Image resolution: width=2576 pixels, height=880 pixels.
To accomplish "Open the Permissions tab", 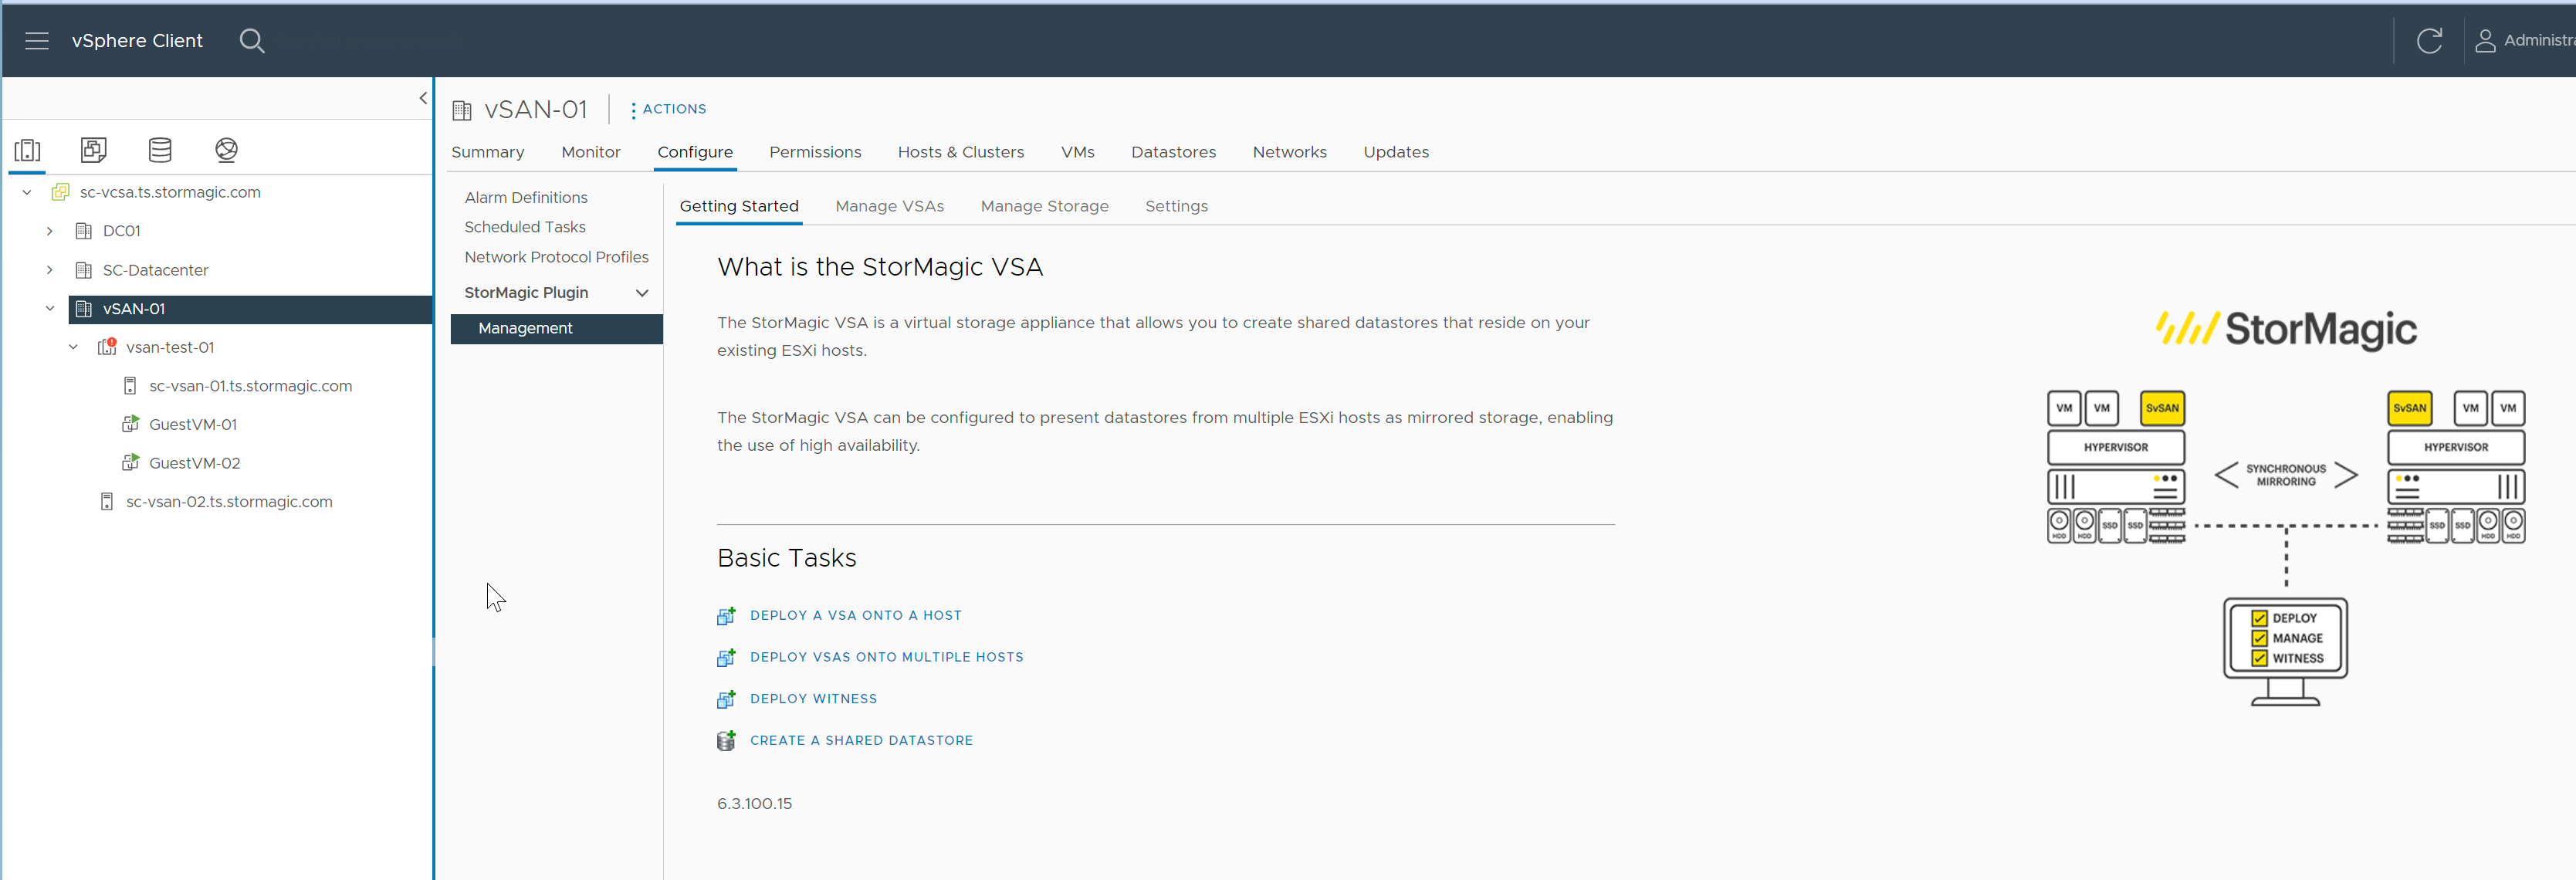I will [x=815, y=152].
